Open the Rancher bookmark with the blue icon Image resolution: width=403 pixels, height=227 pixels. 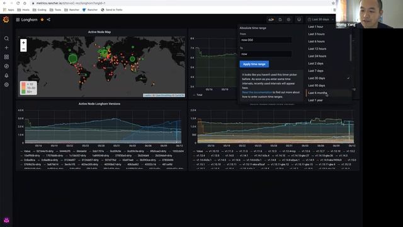90,10
